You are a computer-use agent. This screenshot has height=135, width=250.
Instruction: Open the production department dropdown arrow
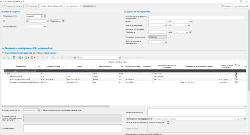pyautogui.click(x=235, y=119)
